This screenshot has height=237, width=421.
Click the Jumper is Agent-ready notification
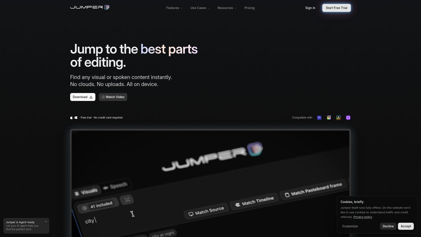26,226
